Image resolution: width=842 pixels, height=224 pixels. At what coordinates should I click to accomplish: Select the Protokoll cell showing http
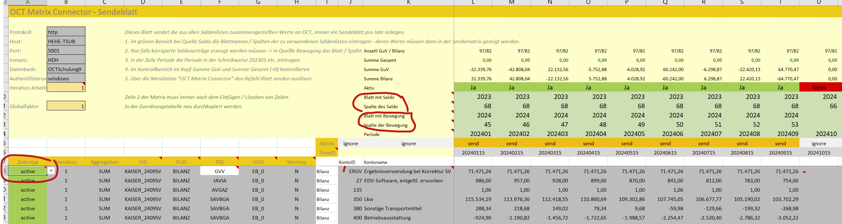(66, 32)
